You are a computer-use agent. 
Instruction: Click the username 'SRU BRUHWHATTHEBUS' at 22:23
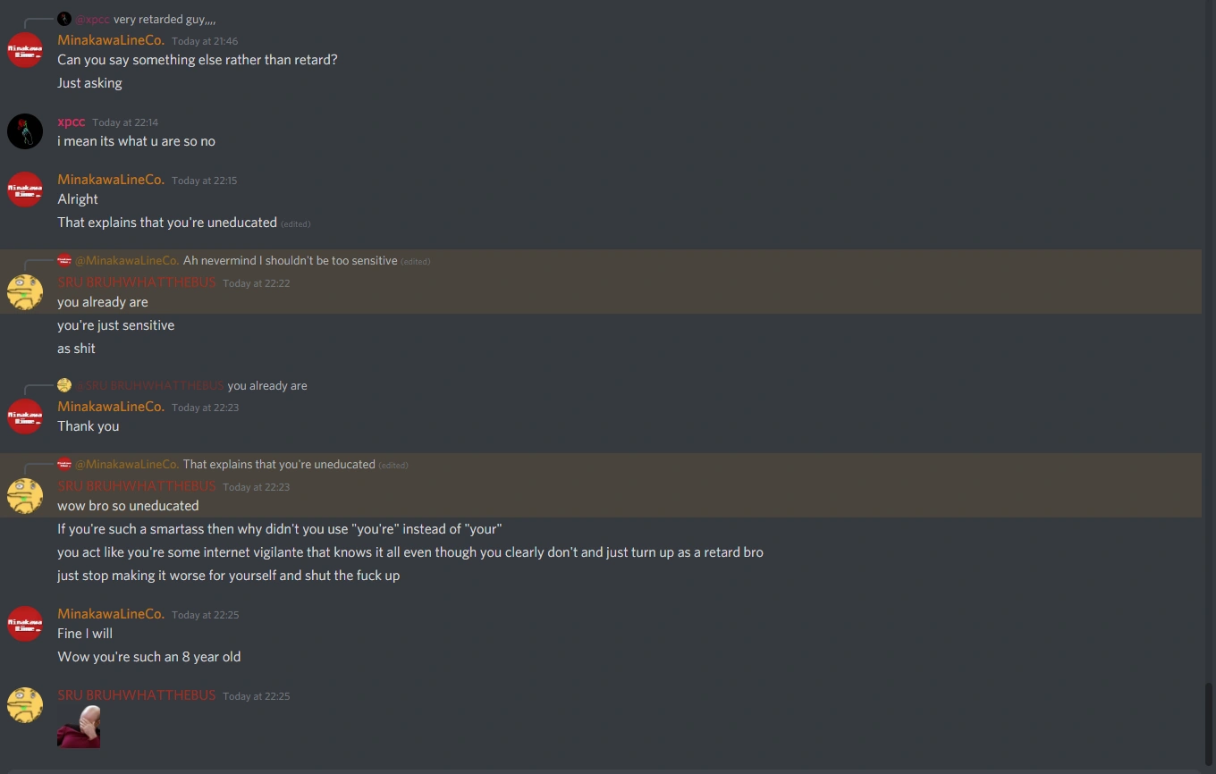pyautogui.click(x=136, y=486)
